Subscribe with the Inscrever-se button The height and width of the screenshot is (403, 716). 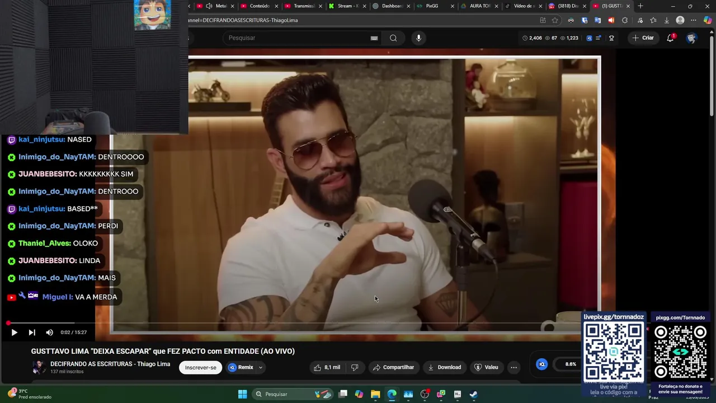click(x=200, y=368)
